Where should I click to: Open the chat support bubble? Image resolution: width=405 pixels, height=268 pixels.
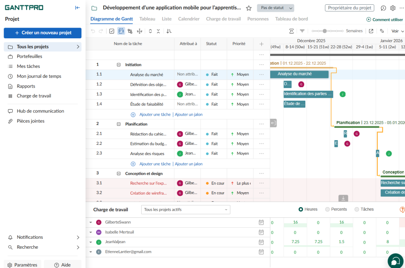point(396,261)
